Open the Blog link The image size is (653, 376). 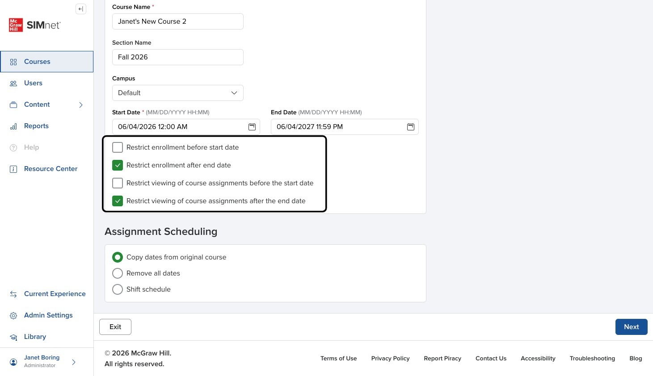(636, 359)
